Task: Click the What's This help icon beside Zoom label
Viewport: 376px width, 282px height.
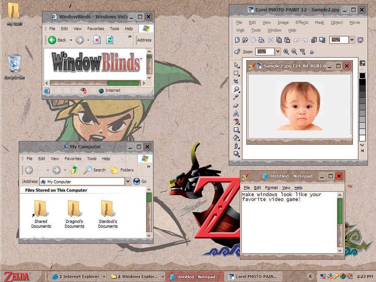Action: 237,52
